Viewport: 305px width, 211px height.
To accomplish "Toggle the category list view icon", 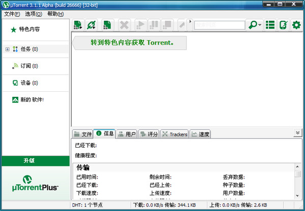I will (x=270, y=25).
